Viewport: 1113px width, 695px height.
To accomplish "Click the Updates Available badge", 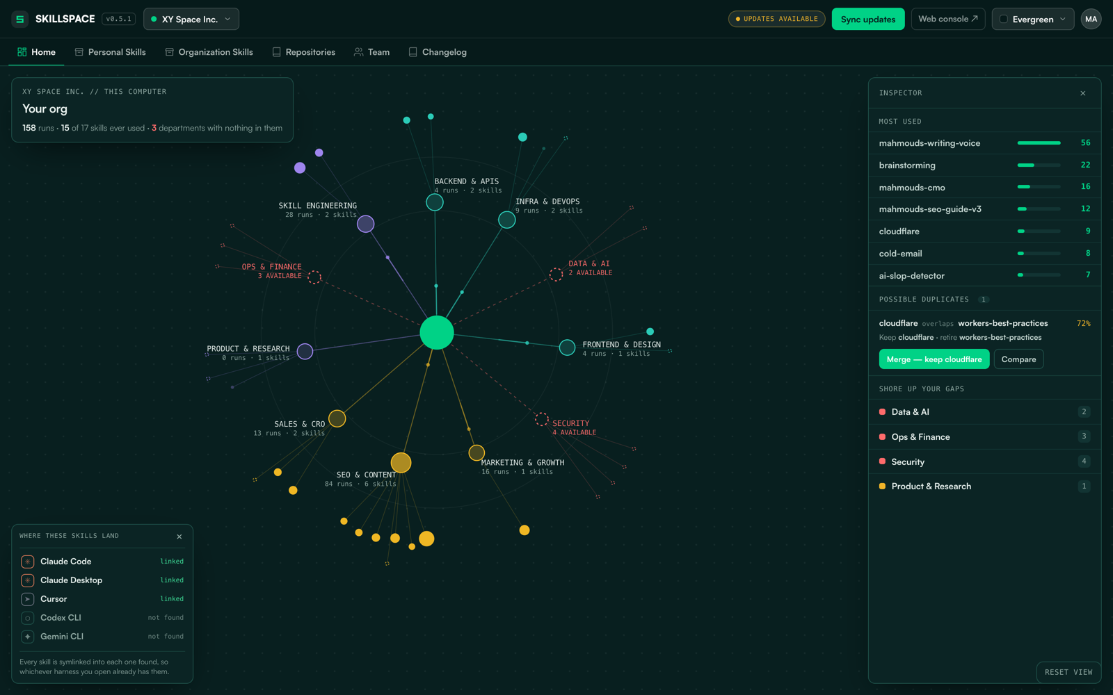I will tap(776, 19).
